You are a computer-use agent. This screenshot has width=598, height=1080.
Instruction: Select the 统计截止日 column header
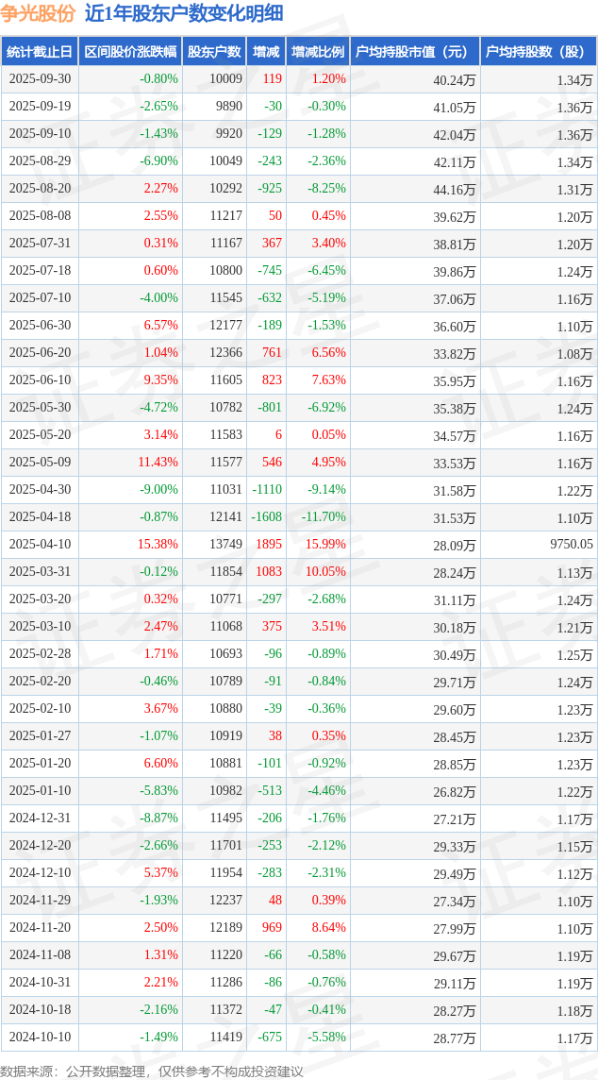click(x=40, y=52)
